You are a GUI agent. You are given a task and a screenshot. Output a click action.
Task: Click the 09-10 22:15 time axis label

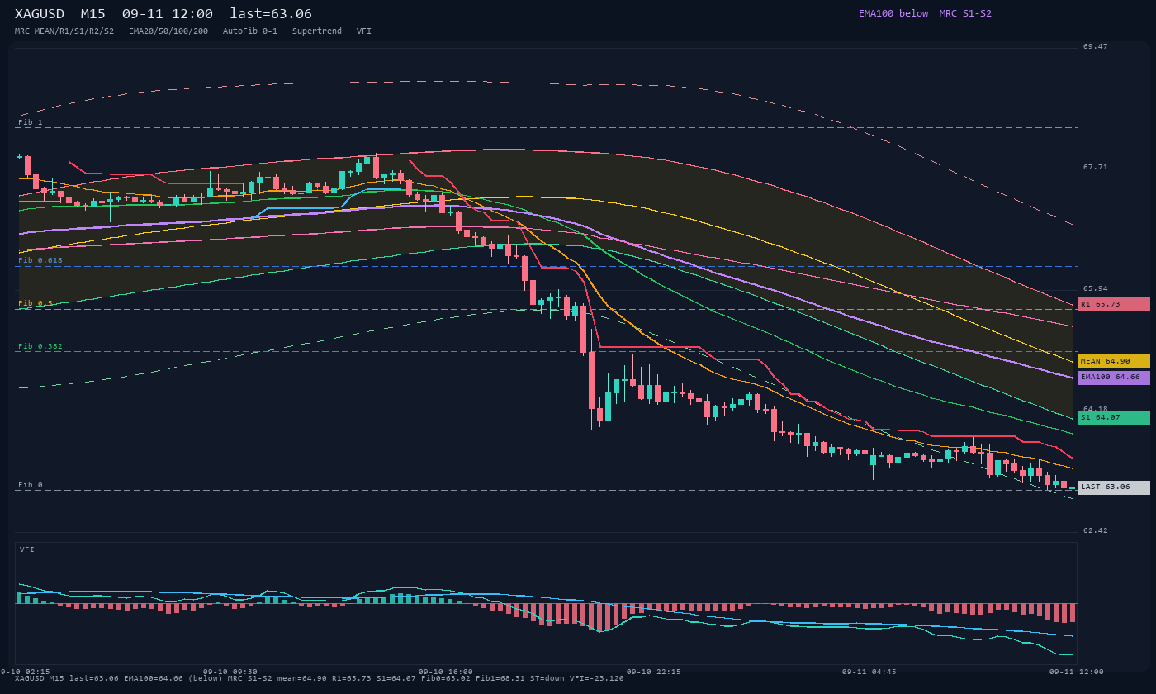click(654, 672)
